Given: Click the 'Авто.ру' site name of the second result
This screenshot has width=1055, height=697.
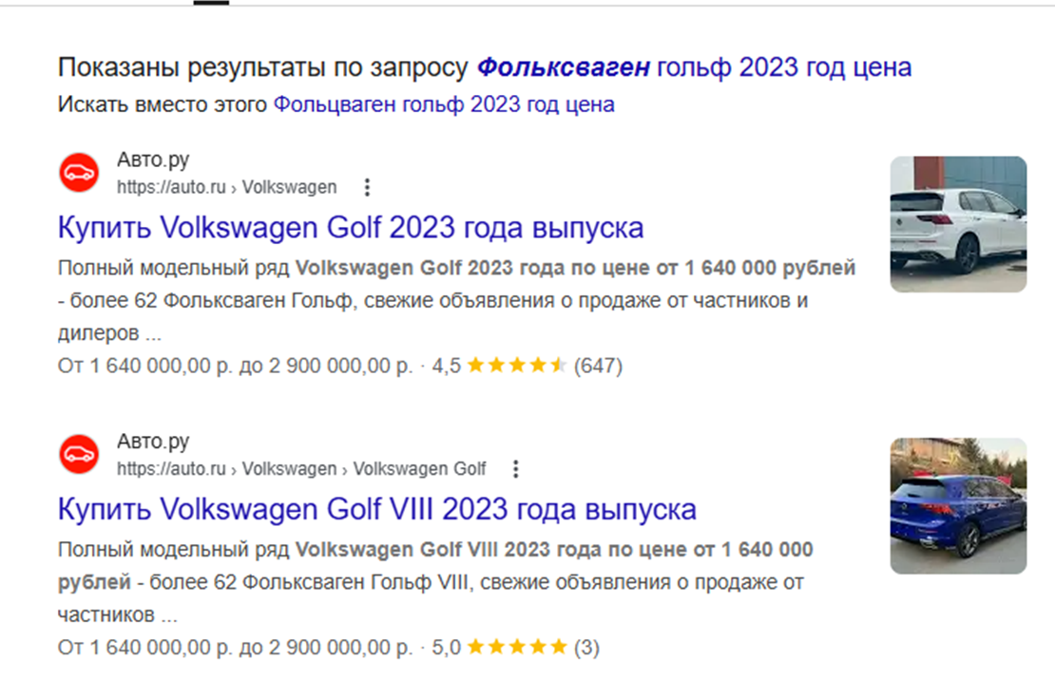Looking at the screenshot, I should 153,442.
